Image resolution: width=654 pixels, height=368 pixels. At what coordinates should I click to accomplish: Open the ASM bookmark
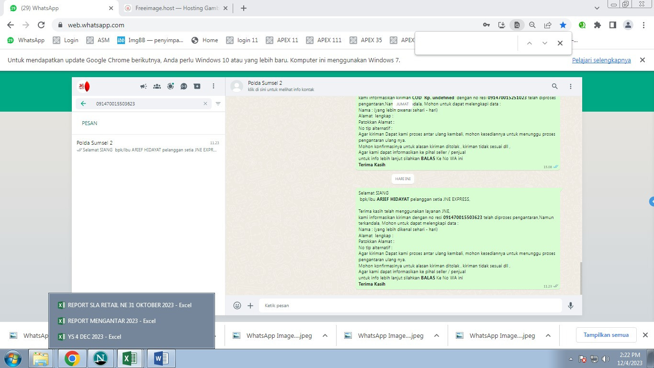pos(98,40)
